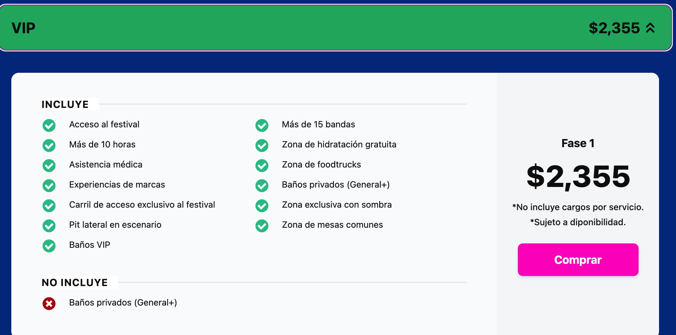Click the check icon beside Zona de foodtrucks

pyautogui.click(x=262, y=166)
